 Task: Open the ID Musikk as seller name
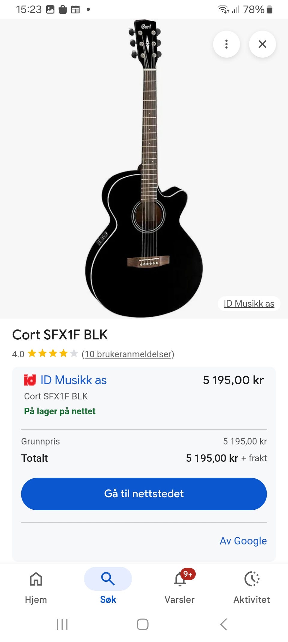pyautogui.click(x=73, y=380)
